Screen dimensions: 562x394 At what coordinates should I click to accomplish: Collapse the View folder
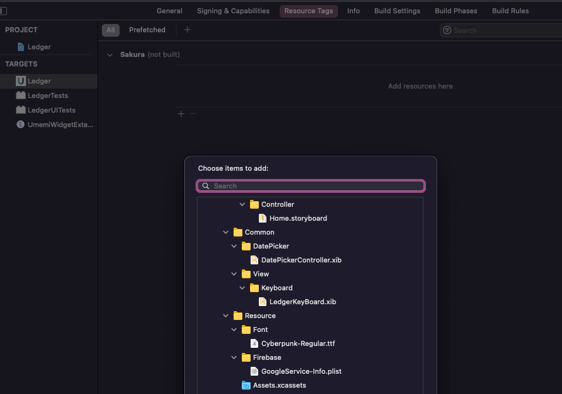pyautogui.click(x=234, y=274)
